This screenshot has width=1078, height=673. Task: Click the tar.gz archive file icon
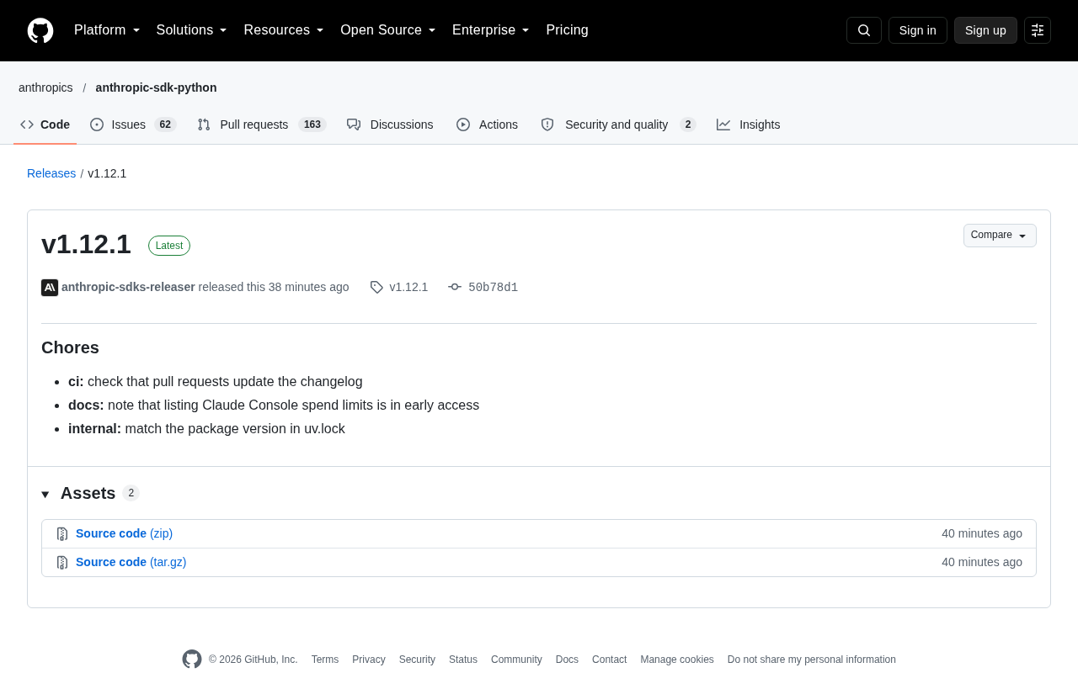[62, 563]
